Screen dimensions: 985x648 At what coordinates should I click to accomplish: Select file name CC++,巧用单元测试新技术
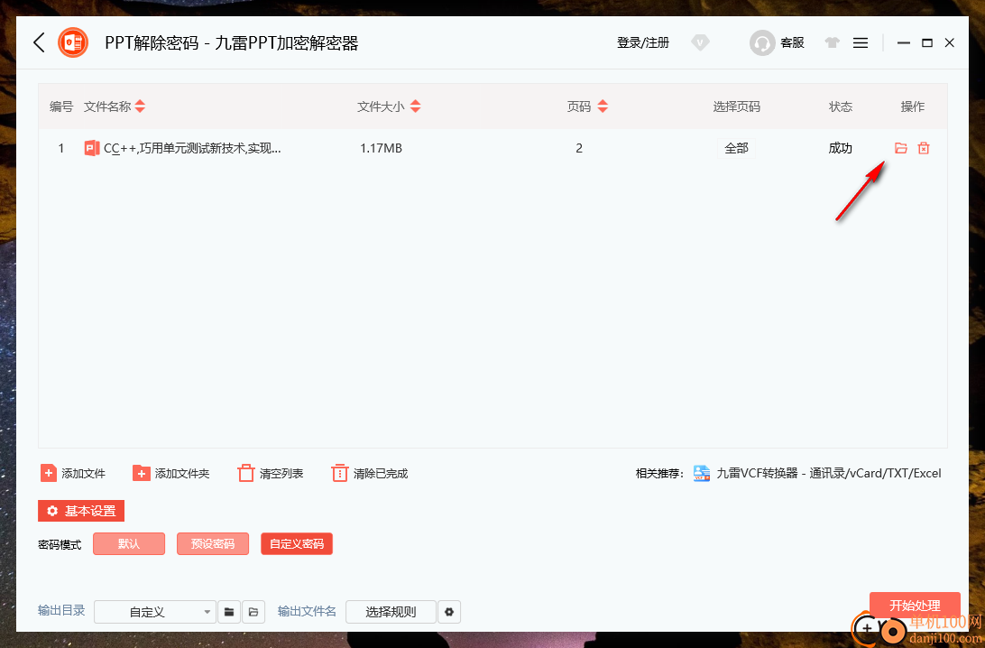coord(192,148)
